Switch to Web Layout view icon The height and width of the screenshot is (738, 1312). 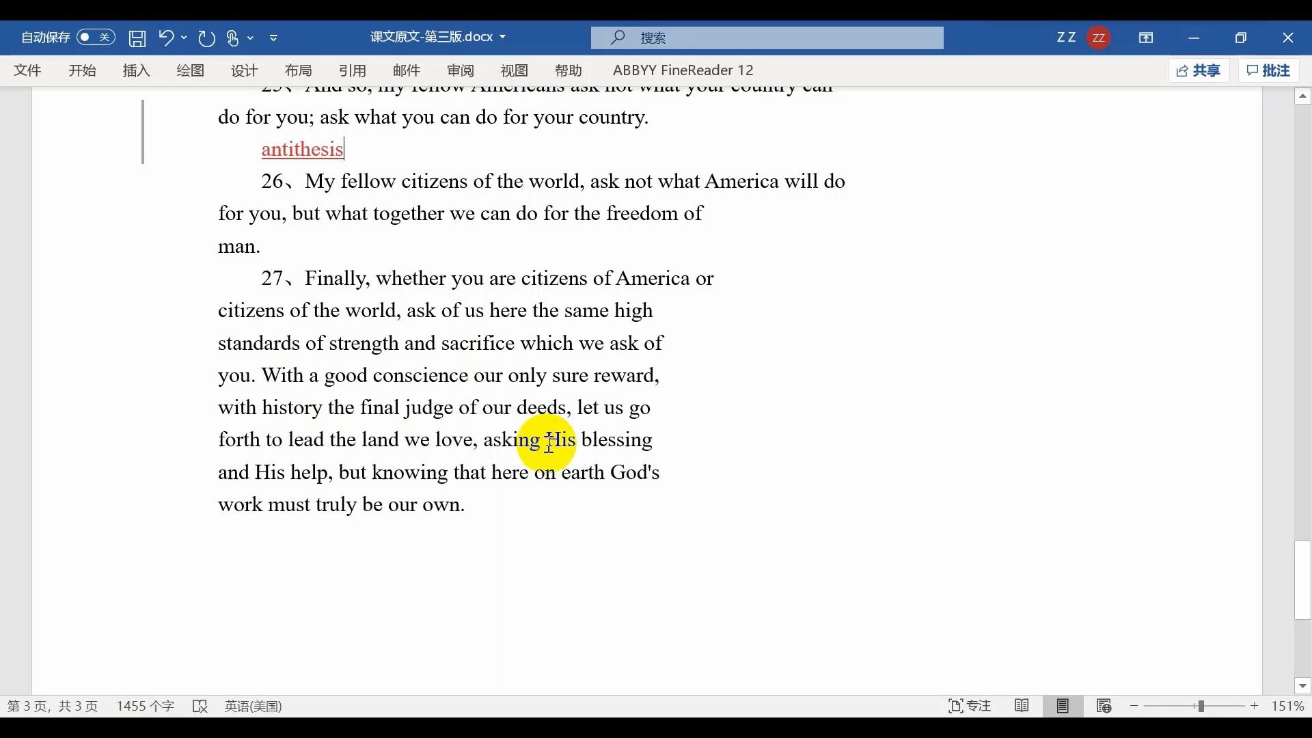[1104, 707]
